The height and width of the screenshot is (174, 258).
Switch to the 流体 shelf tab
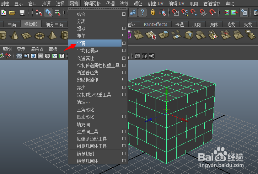click(214, 25)
